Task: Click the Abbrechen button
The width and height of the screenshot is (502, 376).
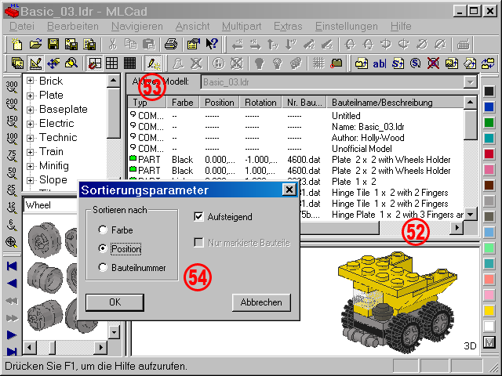Action: pos(261,302)
